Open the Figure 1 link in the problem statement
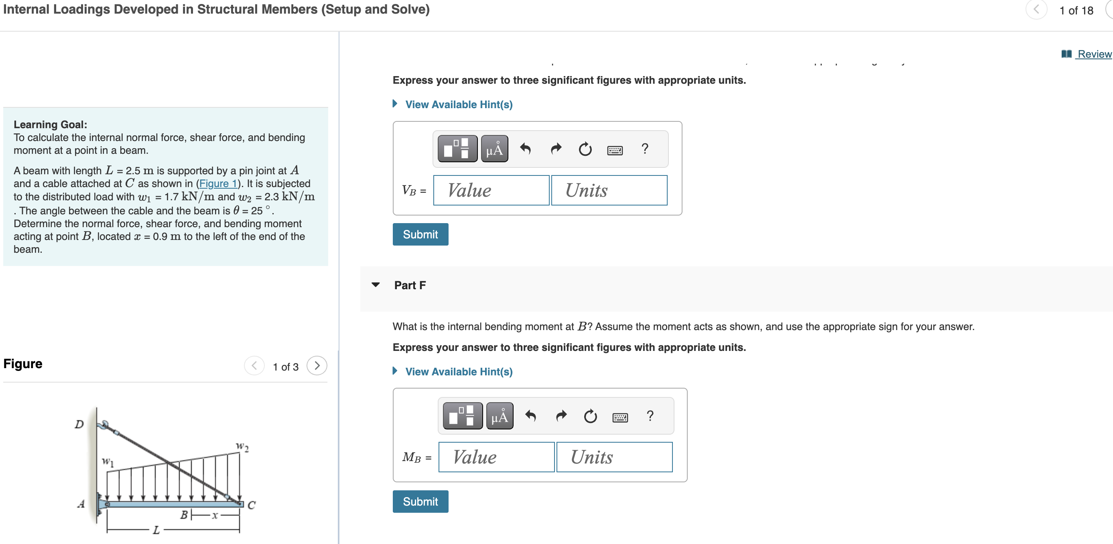The width and height of the screenshot is (1113, 544). (217, 183)
